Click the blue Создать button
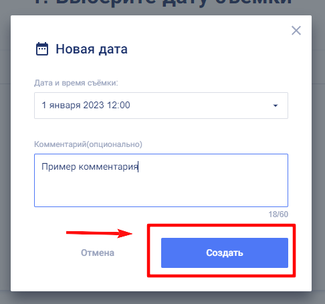Screen dimensions: 325x304 tap(225, 253)
